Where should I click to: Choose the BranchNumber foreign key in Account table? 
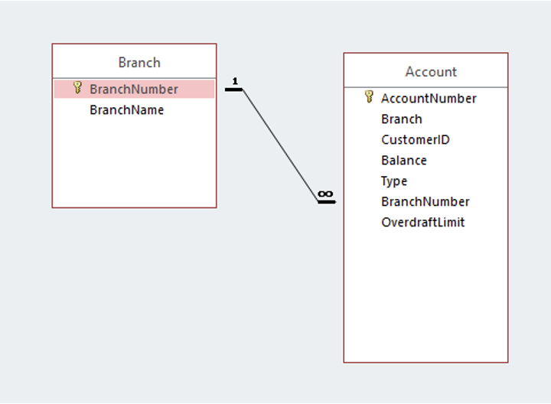[x=425, y=201]
